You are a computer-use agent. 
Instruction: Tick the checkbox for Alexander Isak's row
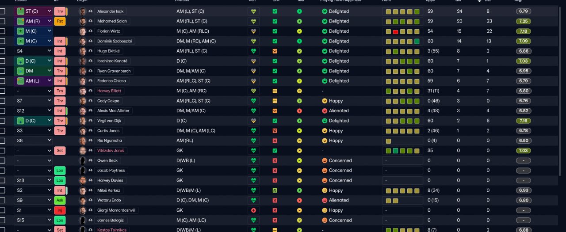(x=3, y=11)
